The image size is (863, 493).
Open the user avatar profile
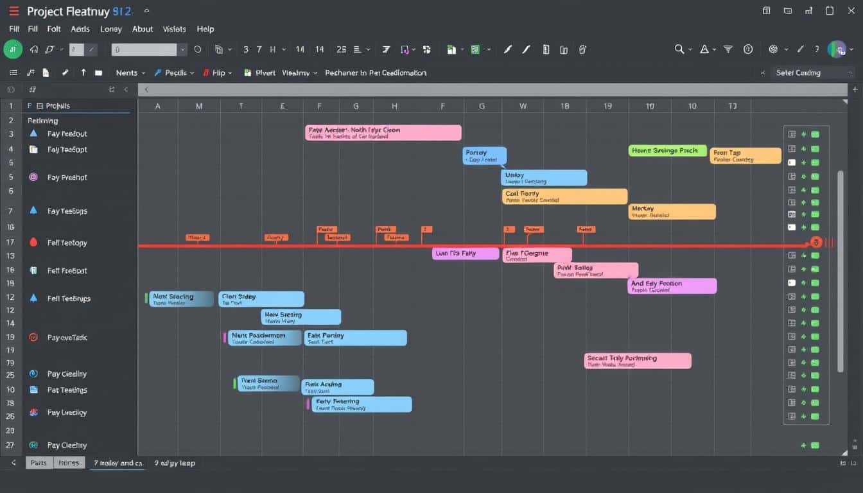click(836, 49)
